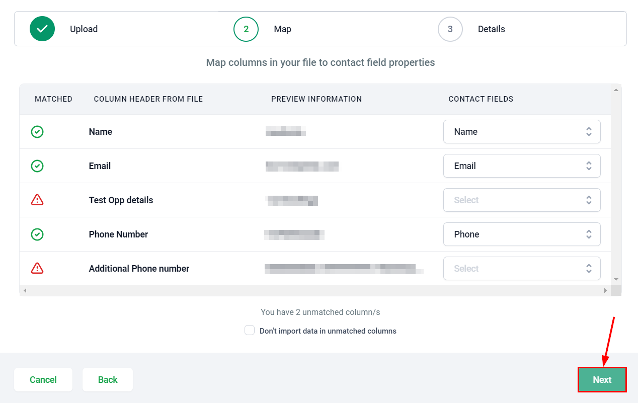Select the Details step label

point(491,29)
